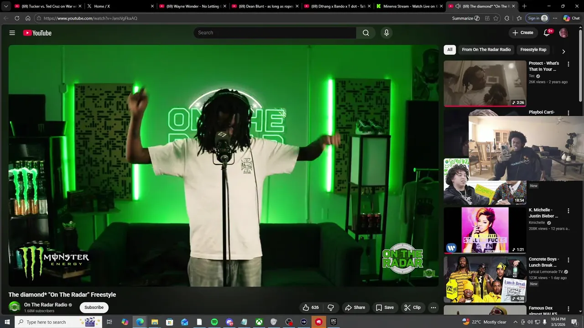Click the browser address bar URL

click(90, 18)
